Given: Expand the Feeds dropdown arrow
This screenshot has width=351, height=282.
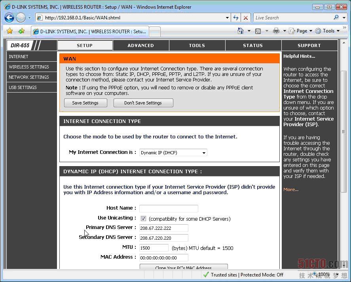Looking at the screenshot, I should pos(267,31).
